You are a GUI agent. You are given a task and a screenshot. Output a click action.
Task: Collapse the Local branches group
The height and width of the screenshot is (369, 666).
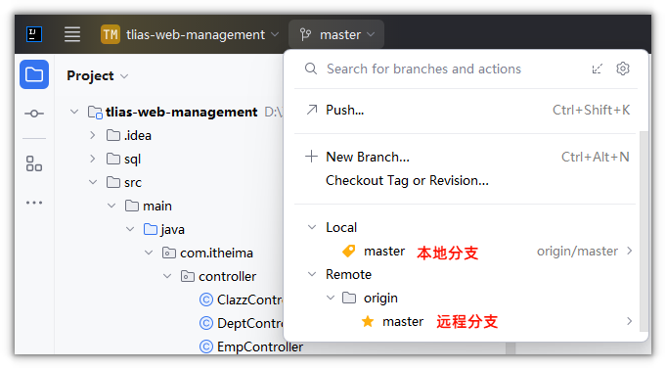312,227
